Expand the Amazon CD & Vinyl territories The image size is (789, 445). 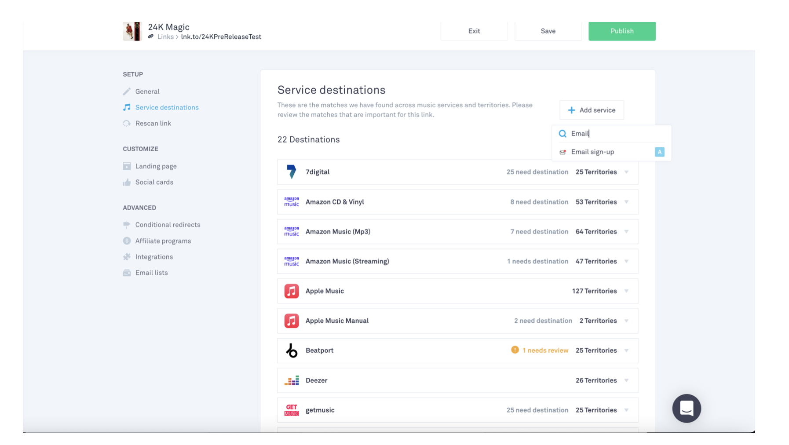[x=626, y=202]
